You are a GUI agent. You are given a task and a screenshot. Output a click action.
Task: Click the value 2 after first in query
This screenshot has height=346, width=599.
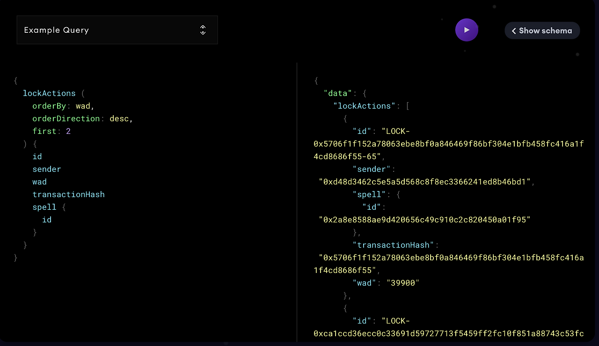[x=68, y=131]
